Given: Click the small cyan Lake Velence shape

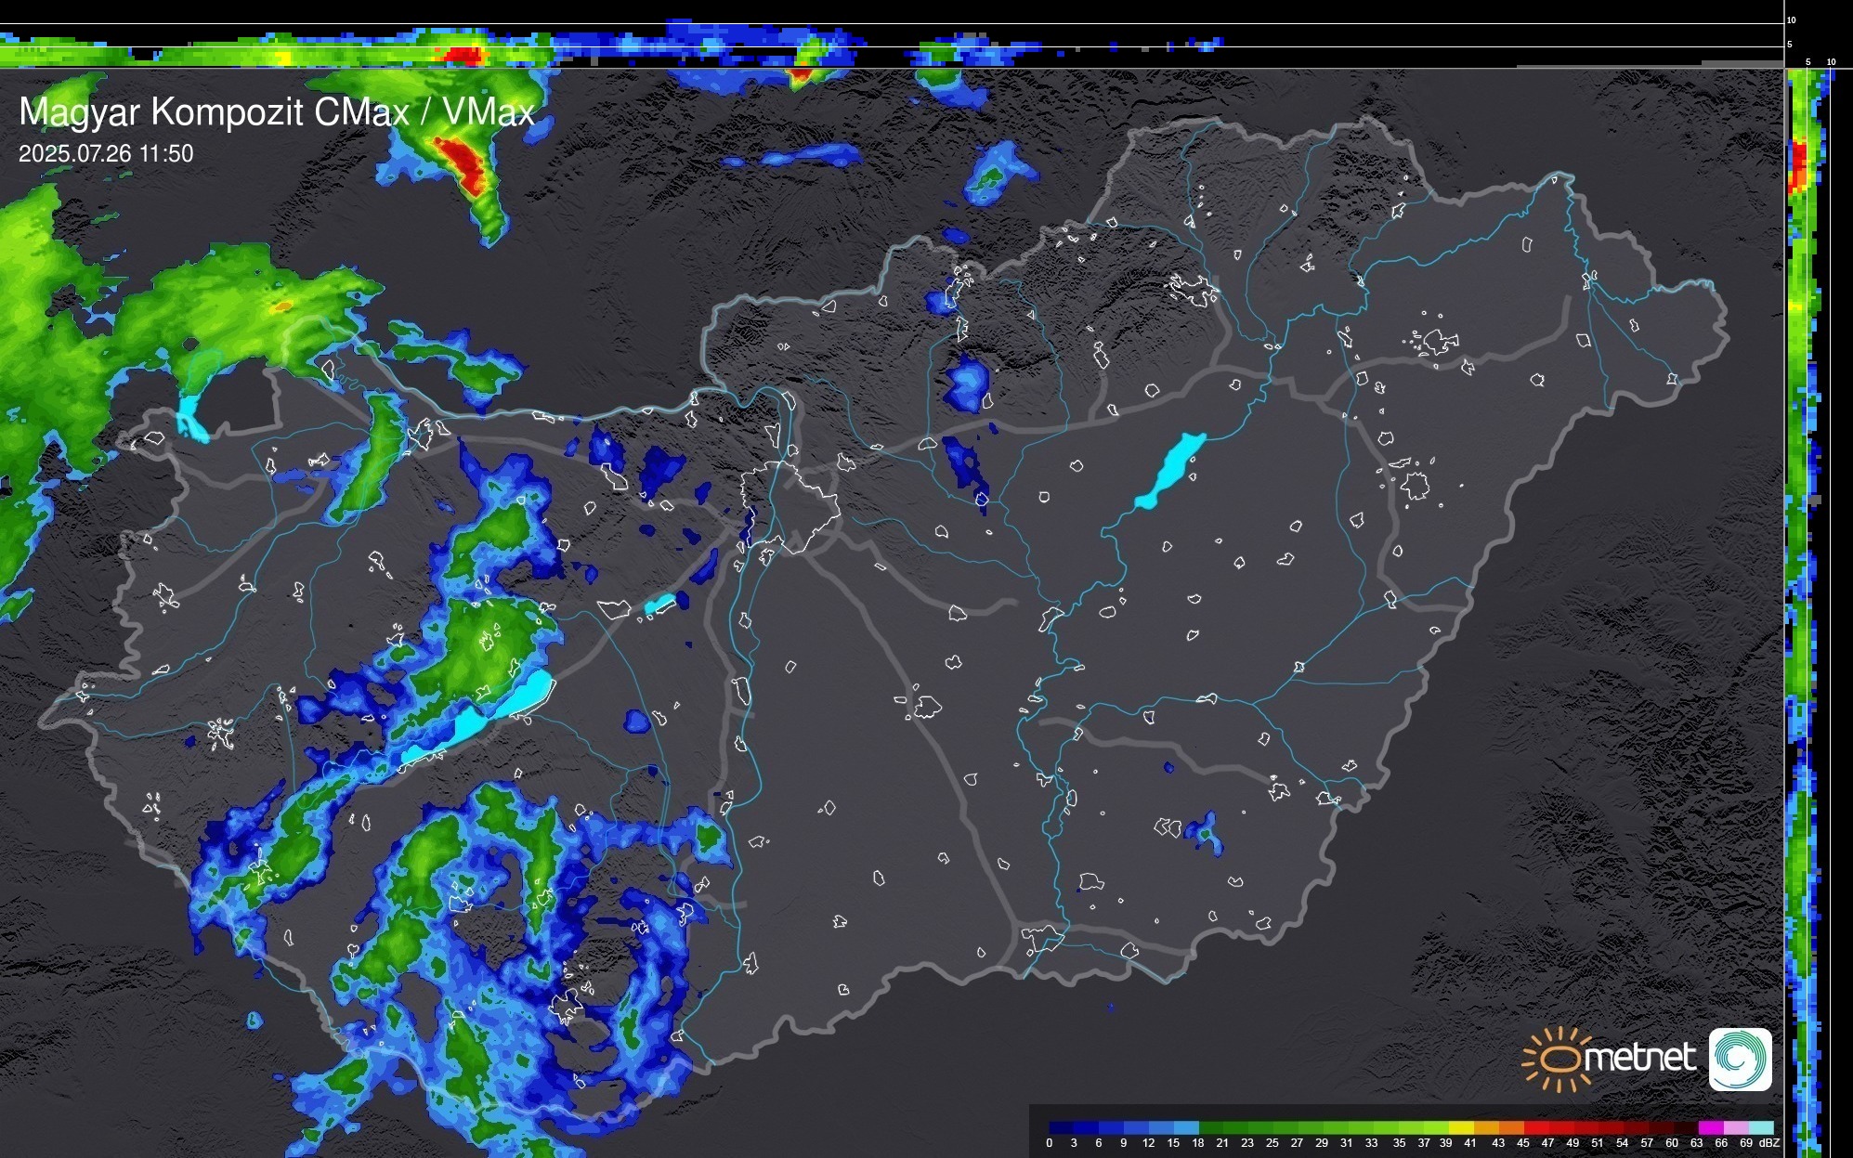Looking at the screenshot, I should coord(659,605).
